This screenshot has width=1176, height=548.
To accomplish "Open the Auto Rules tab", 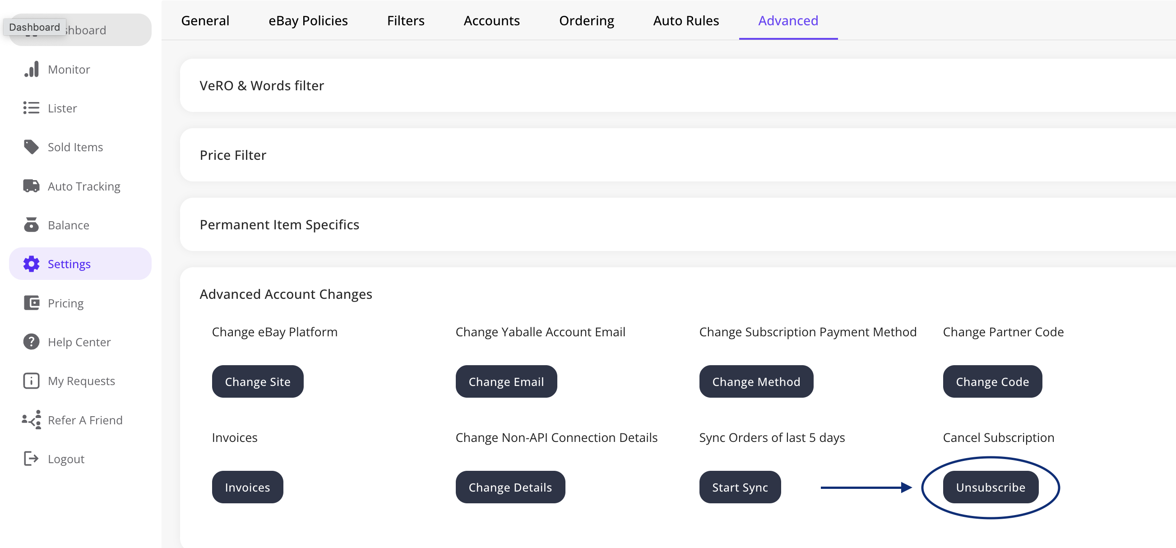I will [x=685, y=21].
